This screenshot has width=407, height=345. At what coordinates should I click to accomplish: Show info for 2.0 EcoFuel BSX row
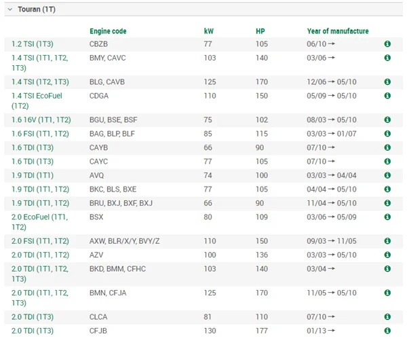coord(387,217)
